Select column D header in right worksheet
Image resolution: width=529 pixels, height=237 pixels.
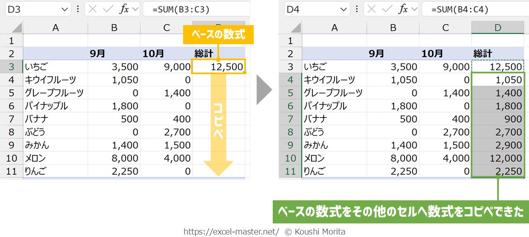(498, 28)
